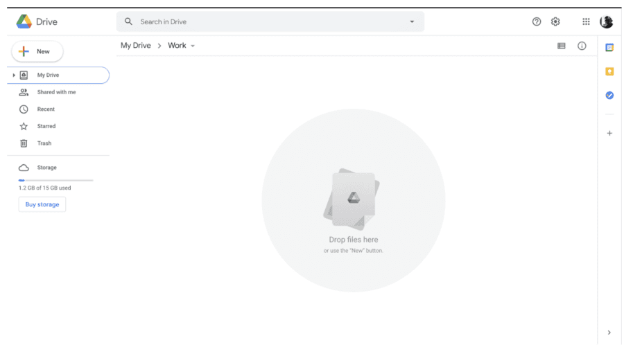The image size is (624, 347).
Task: Select My Drive in the sidebar
Action: click(x=58, y=75)
